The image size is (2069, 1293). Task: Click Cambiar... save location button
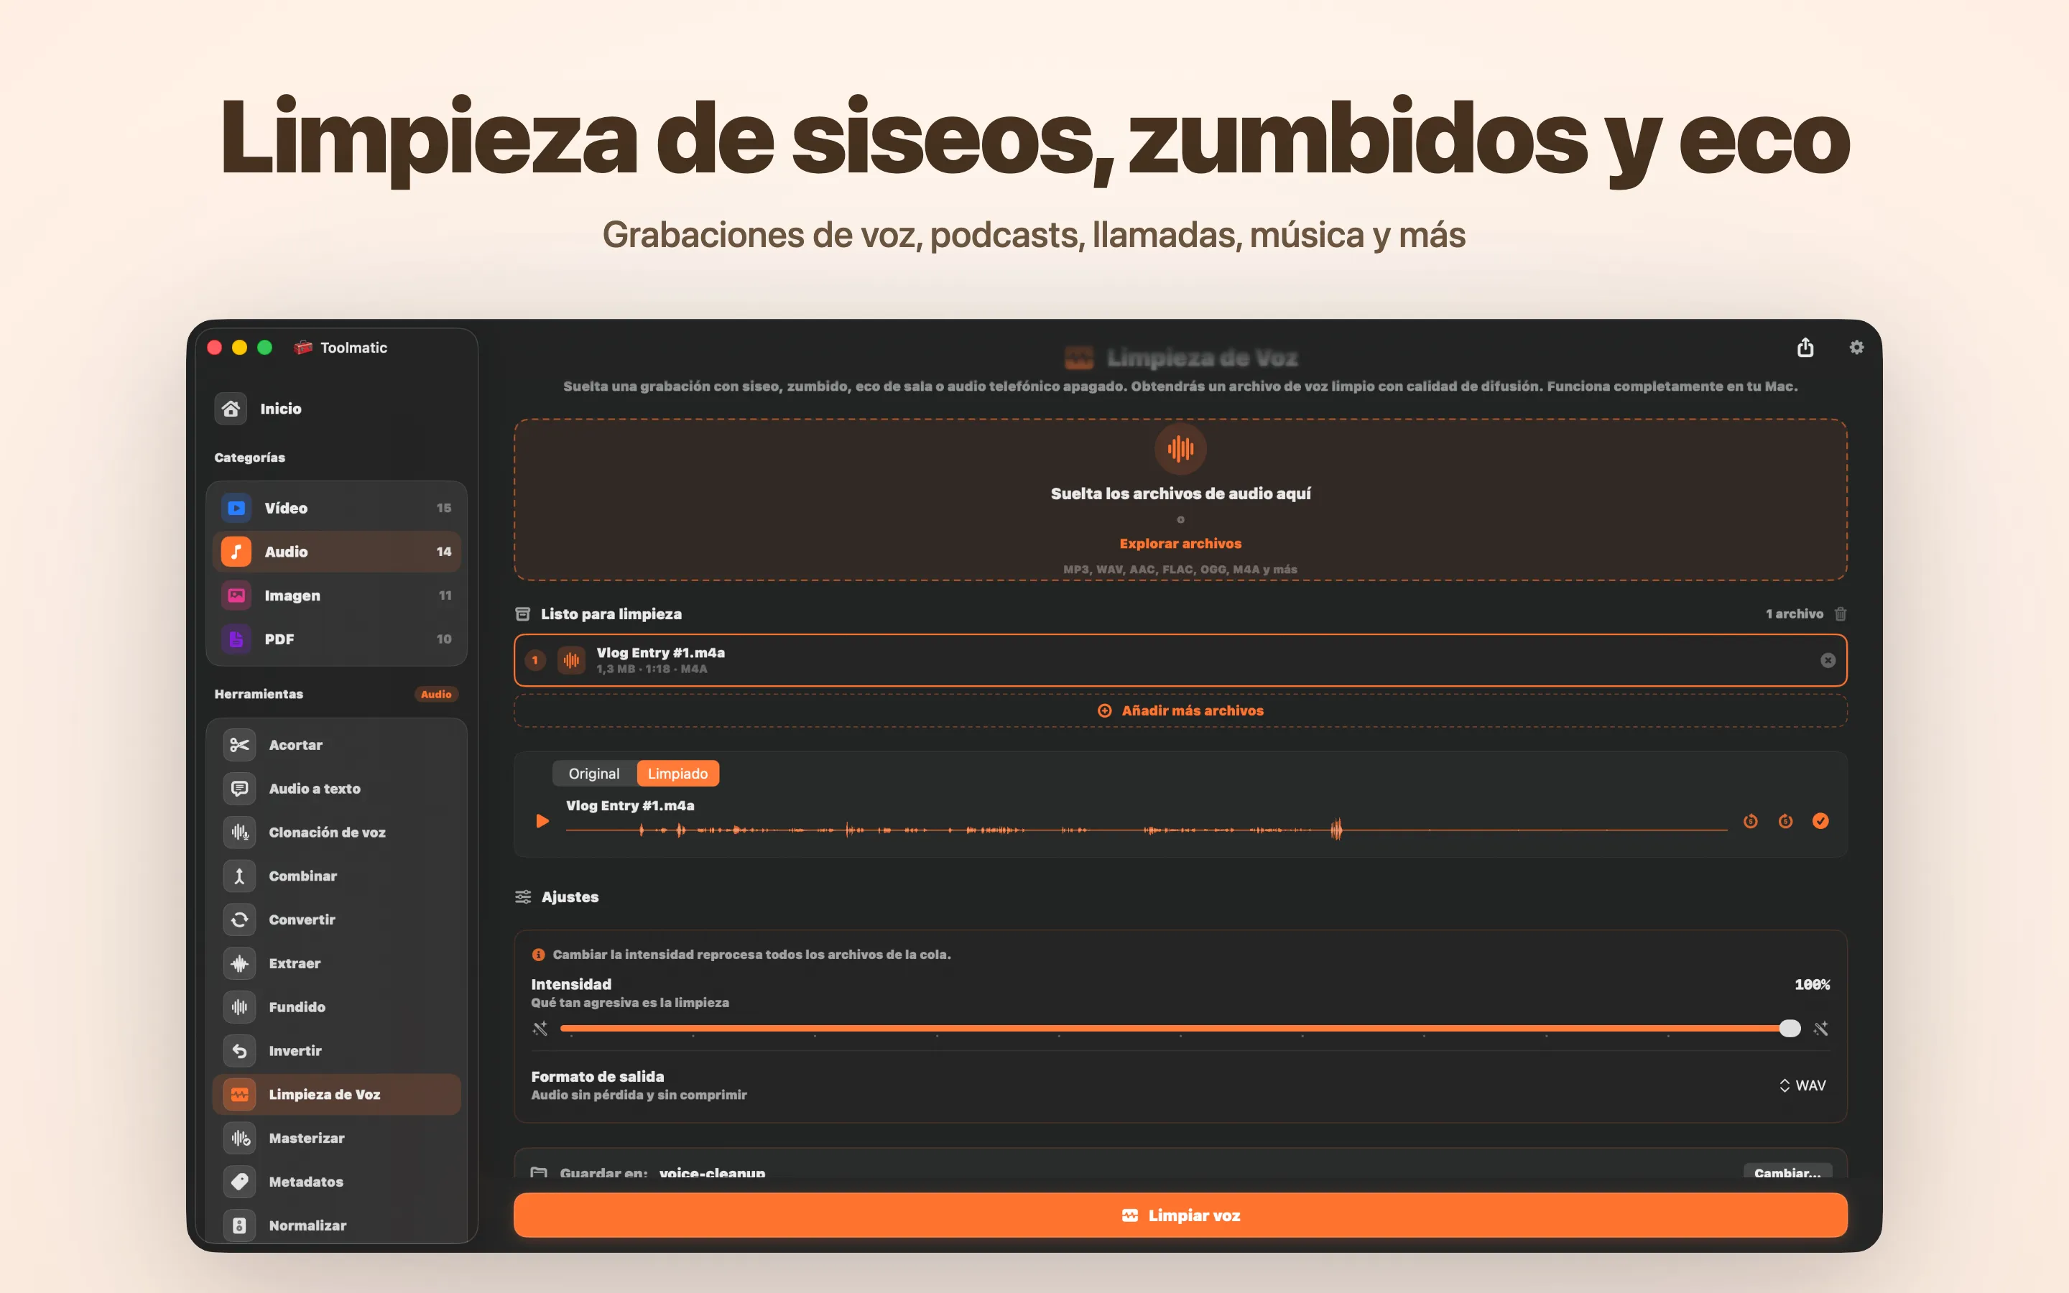click(x=1787, y=1172)
